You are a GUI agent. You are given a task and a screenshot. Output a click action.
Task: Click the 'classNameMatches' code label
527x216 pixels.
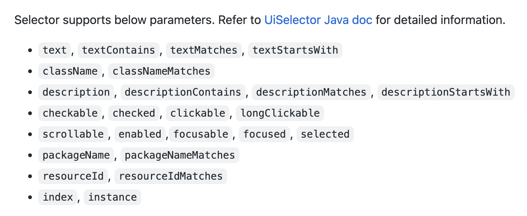coord(161,71)
